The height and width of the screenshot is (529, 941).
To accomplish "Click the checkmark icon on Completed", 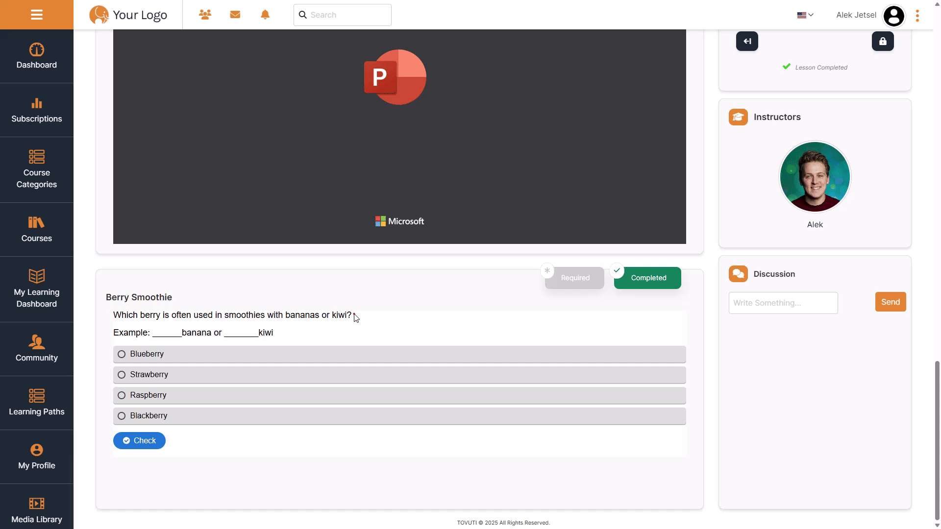I will click(617, 270).
